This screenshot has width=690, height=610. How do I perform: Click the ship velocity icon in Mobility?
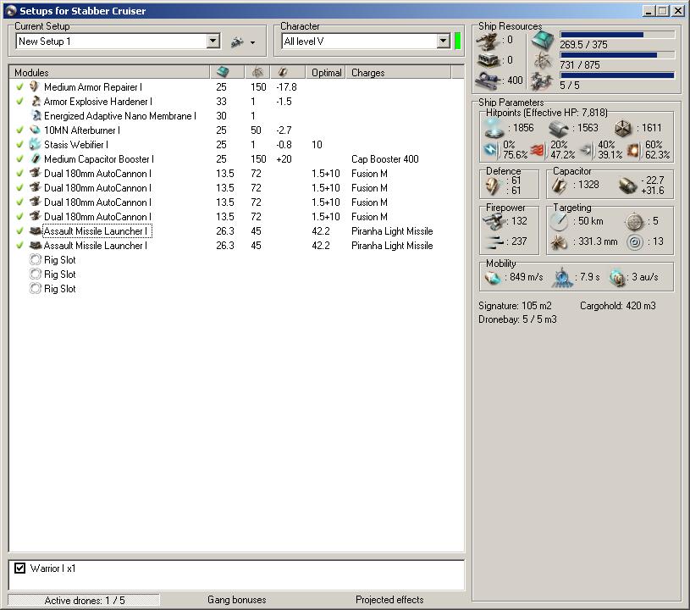tap(493, 277)
